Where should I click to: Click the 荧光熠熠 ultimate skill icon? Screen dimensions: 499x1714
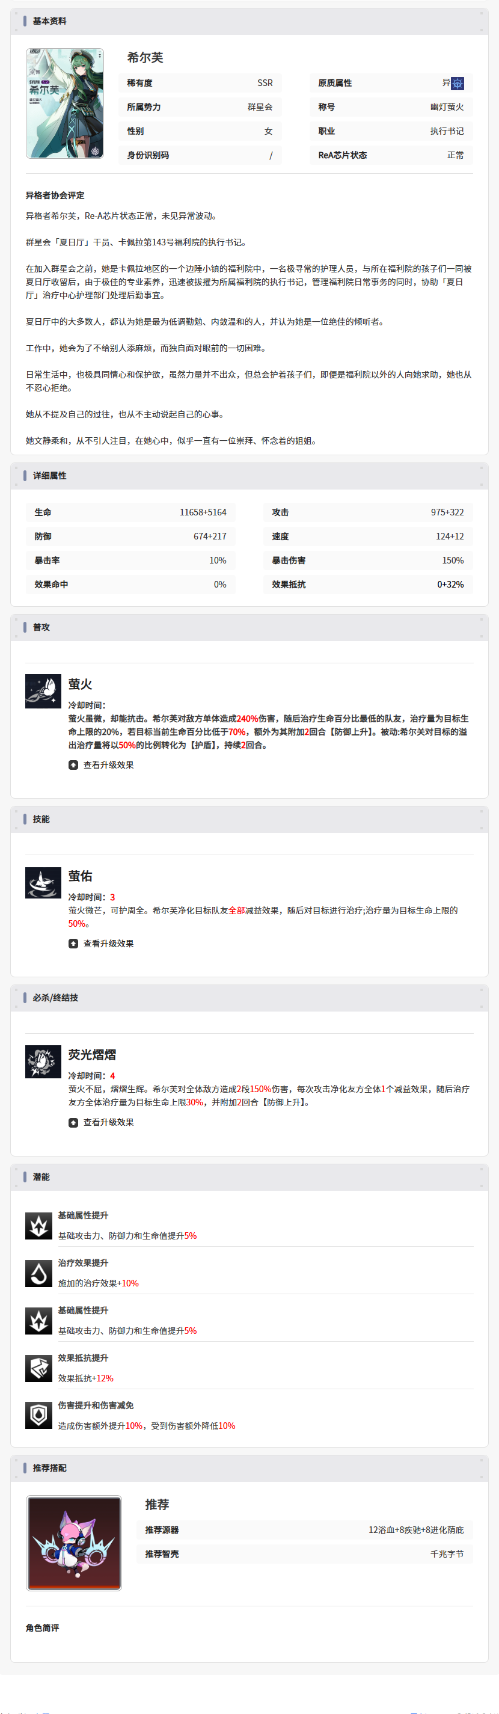point(43,1061)
